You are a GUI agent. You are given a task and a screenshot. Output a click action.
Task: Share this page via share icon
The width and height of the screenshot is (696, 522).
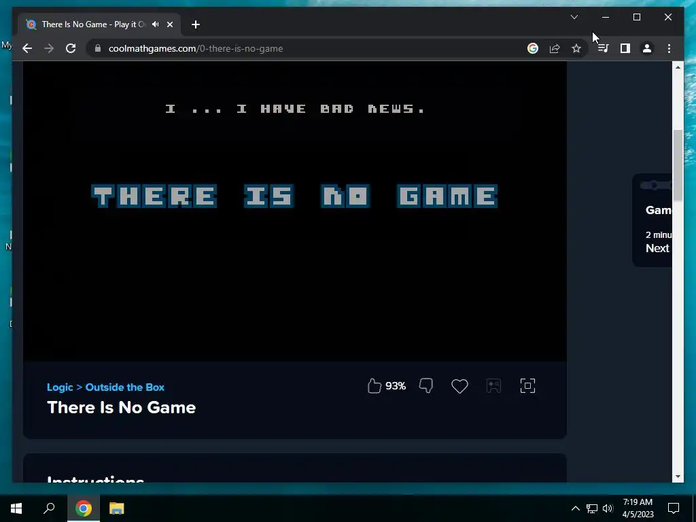tap(555, 48)
